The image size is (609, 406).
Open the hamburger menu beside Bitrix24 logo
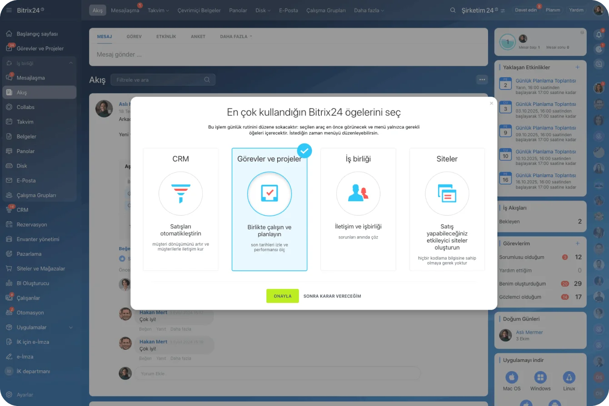point(9,10)
